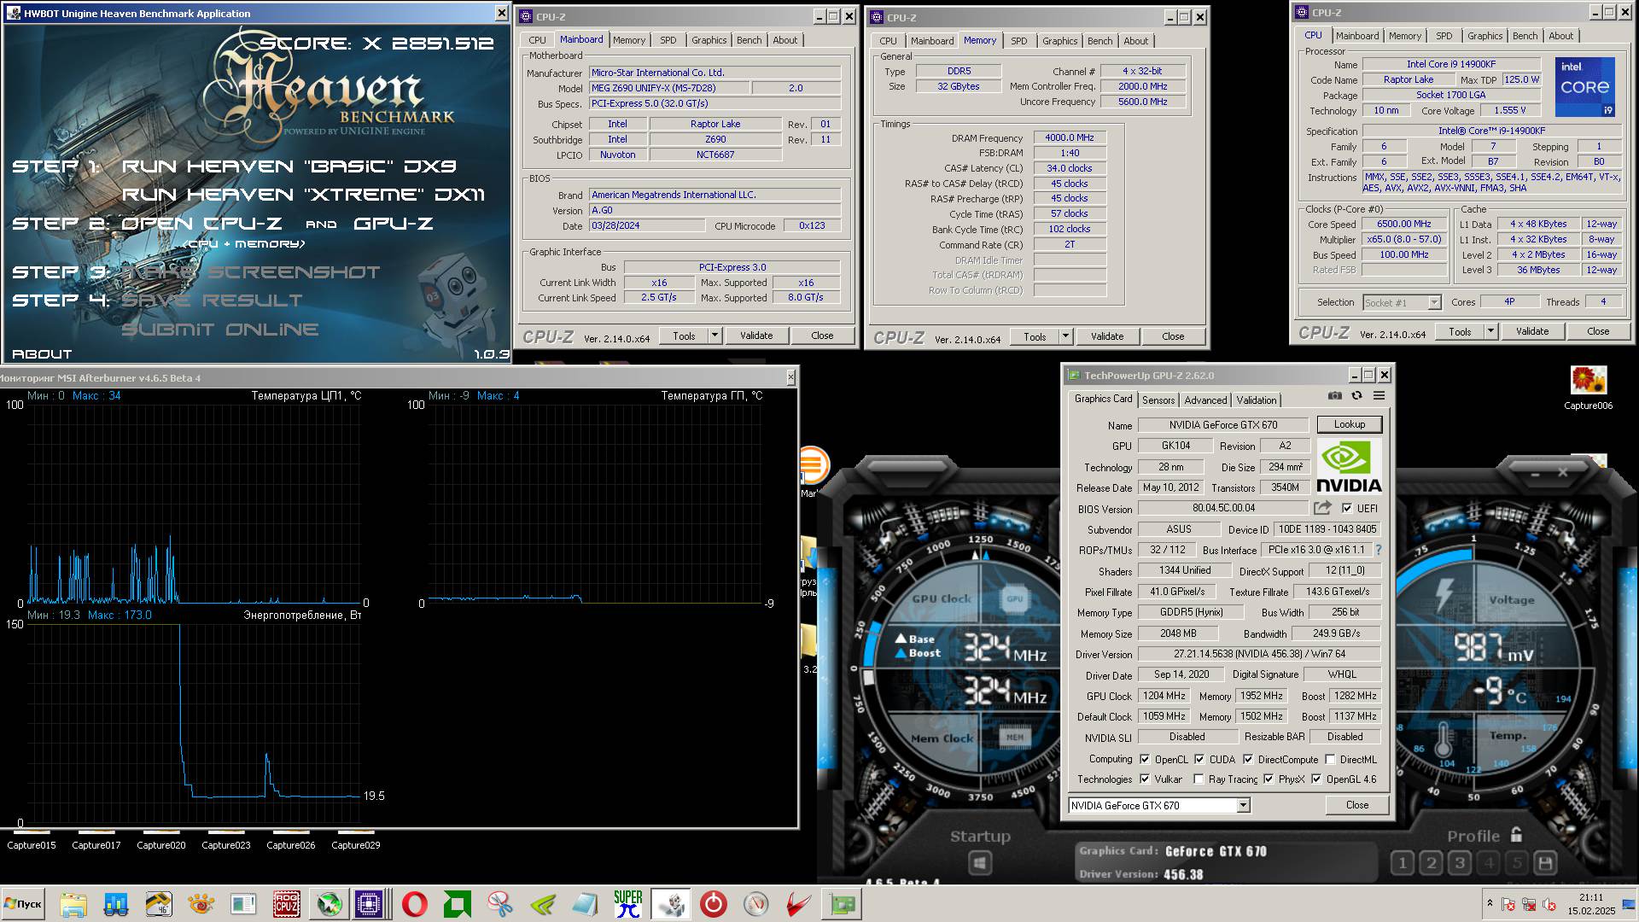Open the red power button taskbar icon

(x=714, y=904)
